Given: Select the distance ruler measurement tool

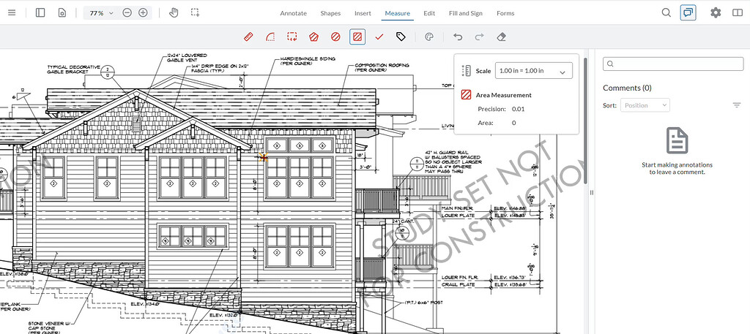Looking at the screenshot, I should pyautogui.click(x=248, y=37).
